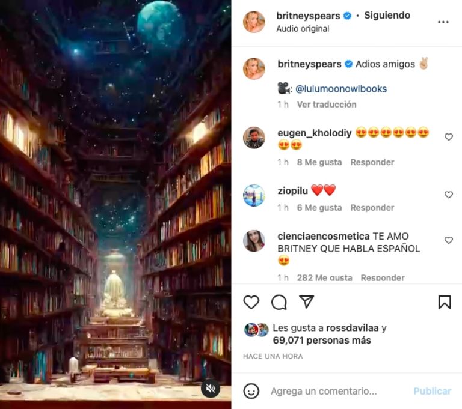Viewport: 462px width, 409px height.
Task: View 69,071 personas más likes list
Action: tap(322, 341)
